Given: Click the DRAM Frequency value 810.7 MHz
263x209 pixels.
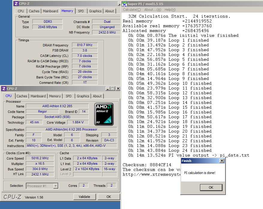Looking at the screenshot, I should pyautogui.click(x=85, y=45).
